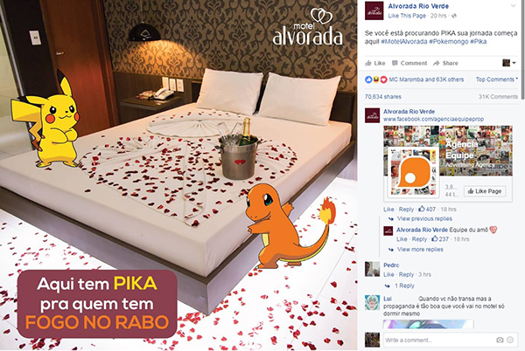Open the facebook.com/agenciaequipeprop link
The image size is (525, 351).
pyautogui.click(x=433, y=119)
